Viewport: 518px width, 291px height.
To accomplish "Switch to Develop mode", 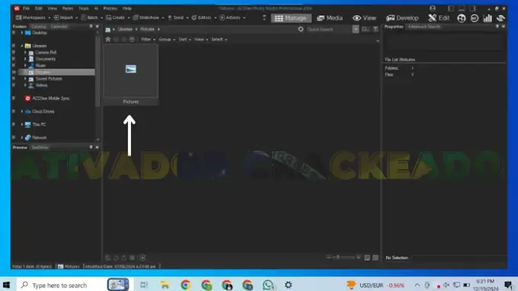I will coord(402,18).
